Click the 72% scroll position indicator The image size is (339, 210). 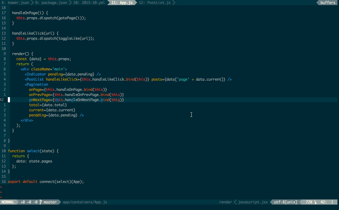click(x=308, y=202)
